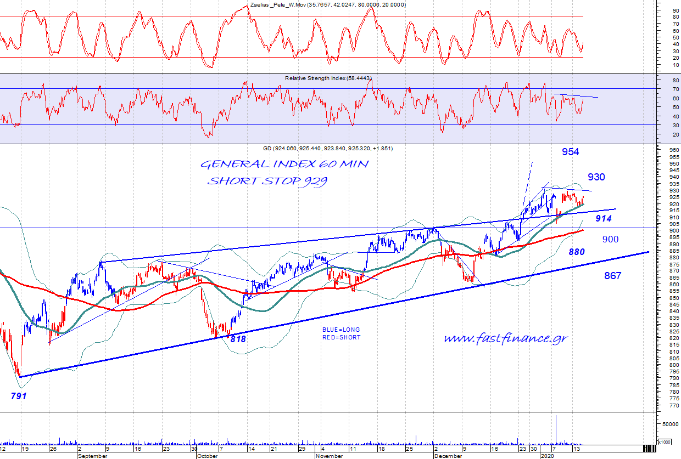Click the 791 low price label
681x459 pixels.
(x=19, y=395)
